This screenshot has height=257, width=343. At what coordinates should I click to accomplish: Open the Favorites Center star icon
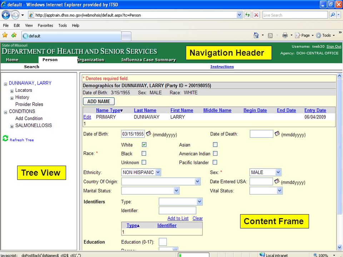pyautogui.click(x=5, y=35)
